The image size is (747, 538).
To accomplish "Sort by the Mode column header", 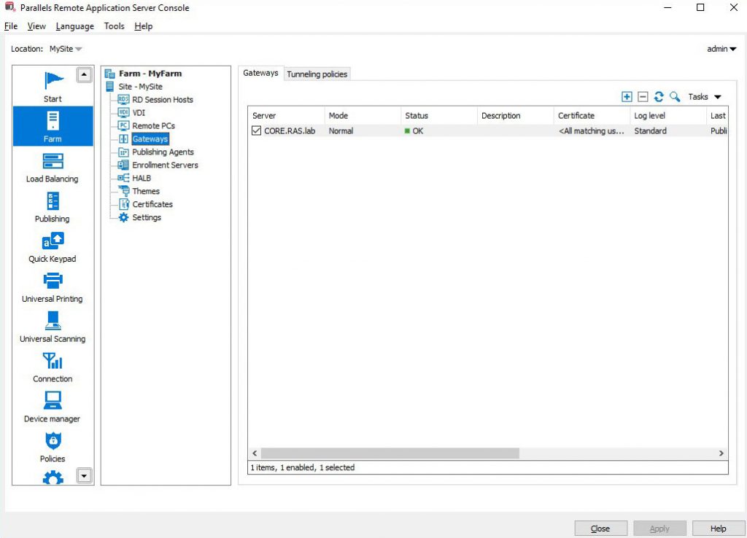I will pos(363,116).
